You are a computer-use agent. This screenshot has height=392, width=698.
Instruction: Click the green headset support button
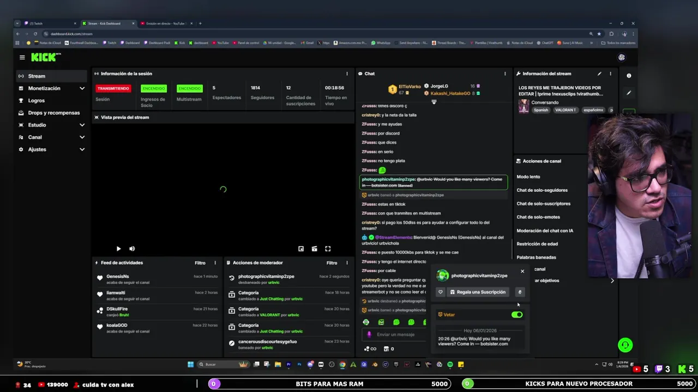coord(625,345)
